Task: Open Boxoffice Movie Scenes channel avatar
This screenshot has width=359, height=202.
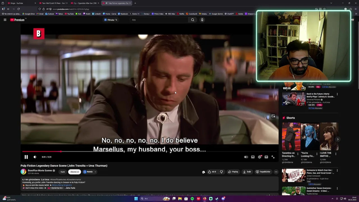Action: (x=23, y=172)
